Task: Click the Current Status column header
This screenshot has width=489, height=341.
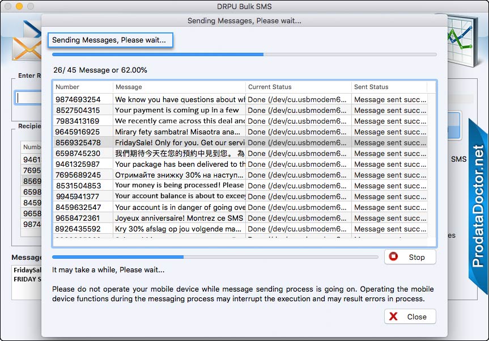Action: coord(299,87)
